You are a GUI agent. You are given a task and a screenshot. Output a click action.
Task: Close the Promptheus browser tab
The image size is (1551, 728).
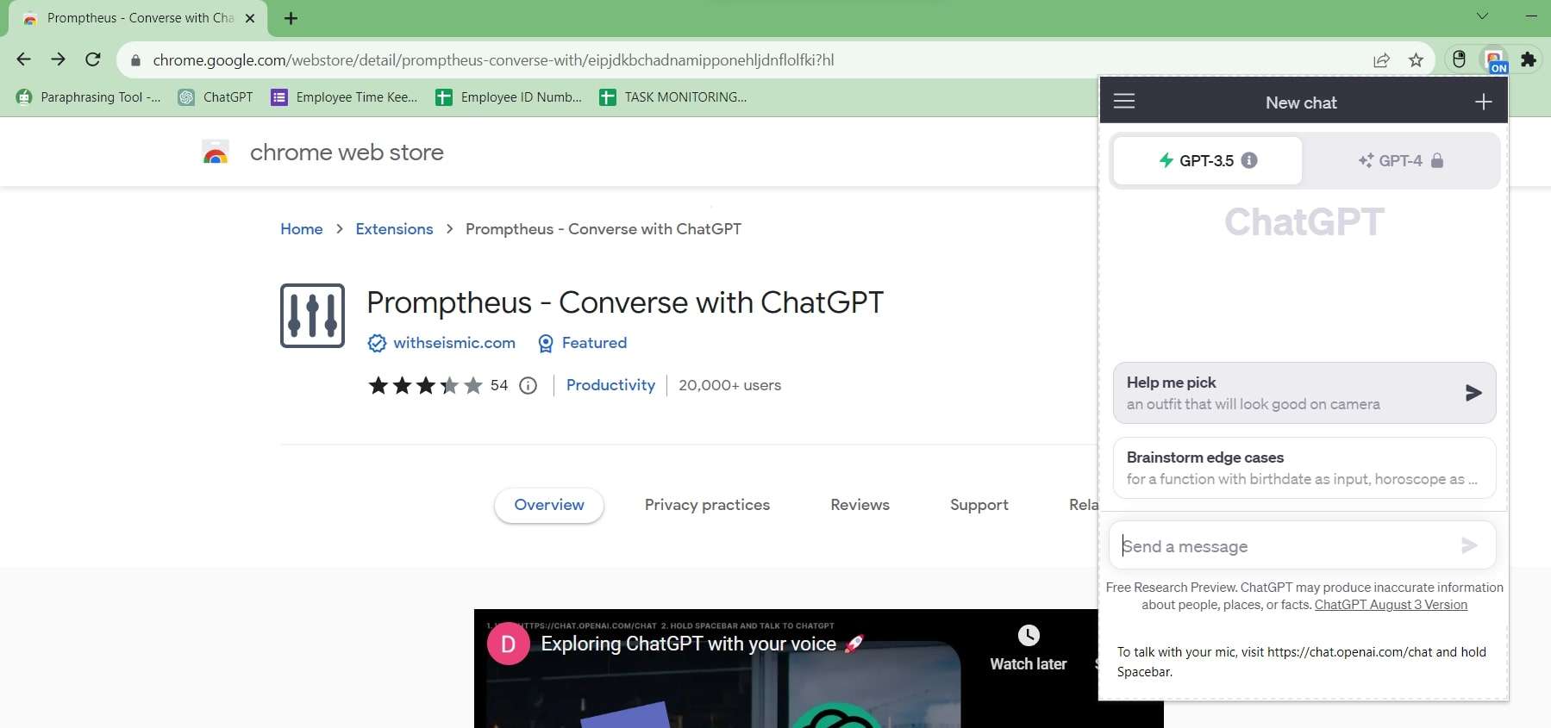tap(250, 18)
